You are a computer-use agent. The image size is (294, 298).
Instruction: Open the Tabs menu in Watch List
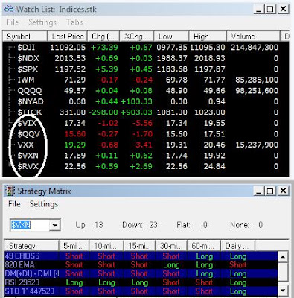tap(74, 22)
